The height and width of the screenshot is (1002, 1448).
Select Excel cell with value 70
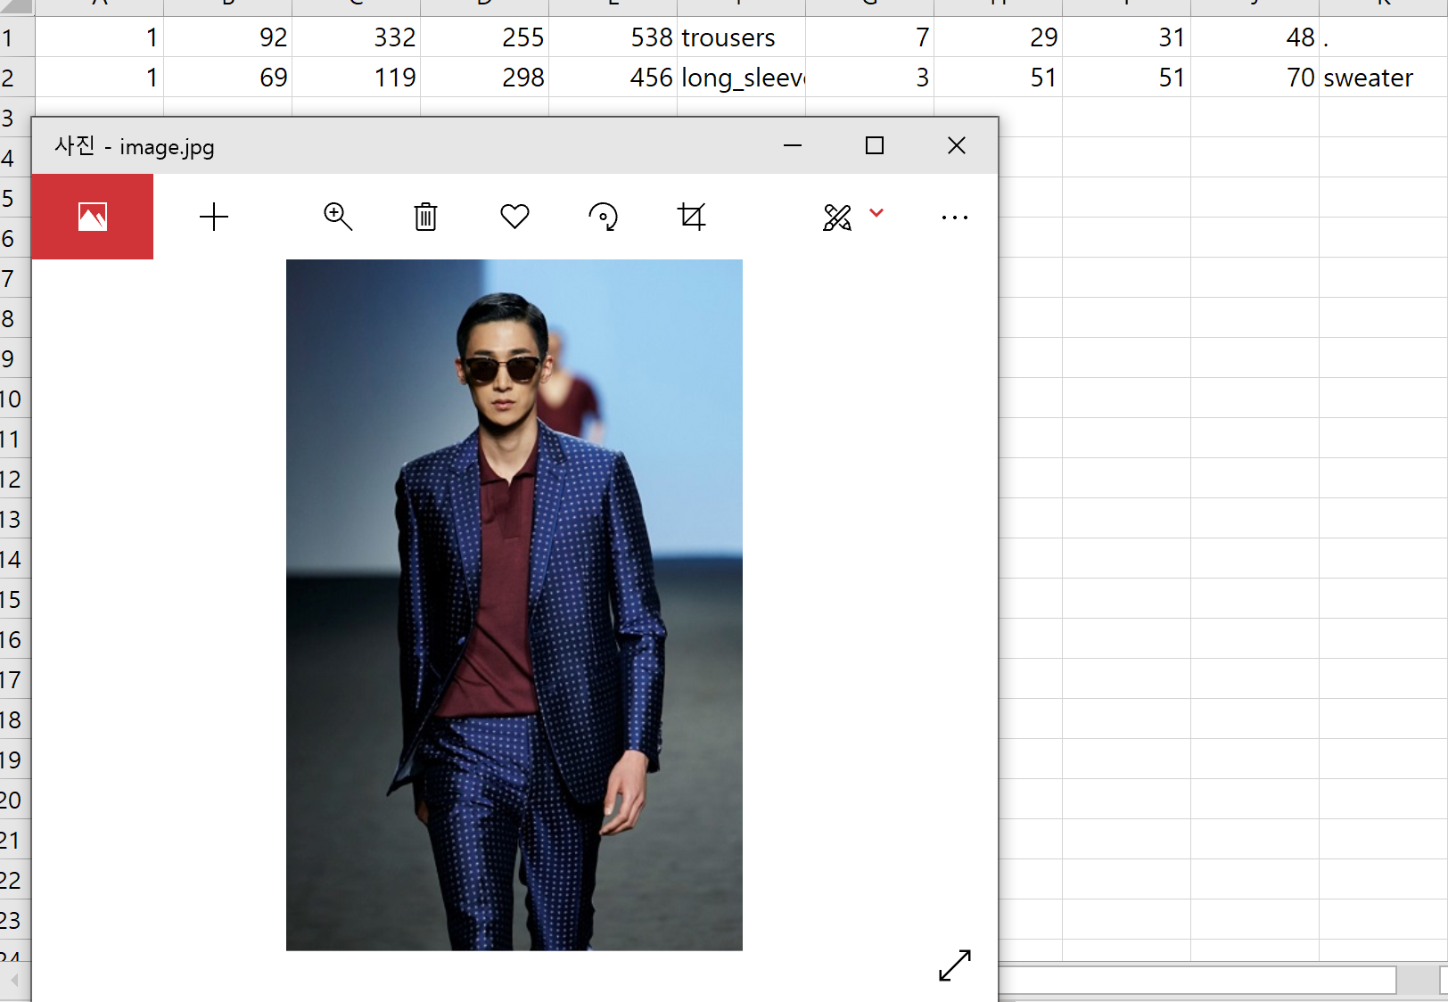click(1255, 78)
